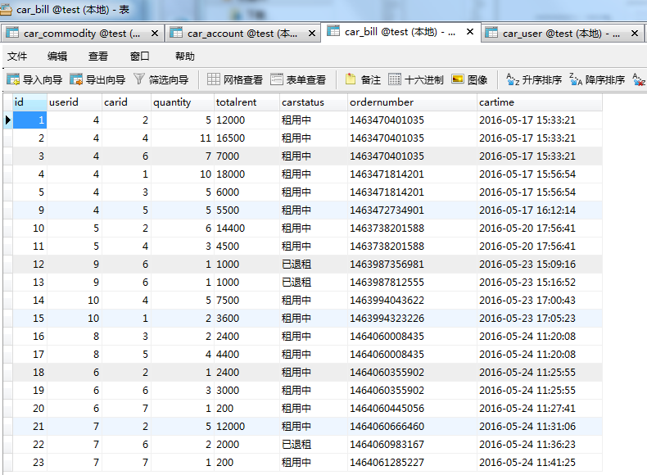The width and height of the screenshot is (647, 475).
Task: Switch to 网格查看 grid view
Action: click(235, 79)
